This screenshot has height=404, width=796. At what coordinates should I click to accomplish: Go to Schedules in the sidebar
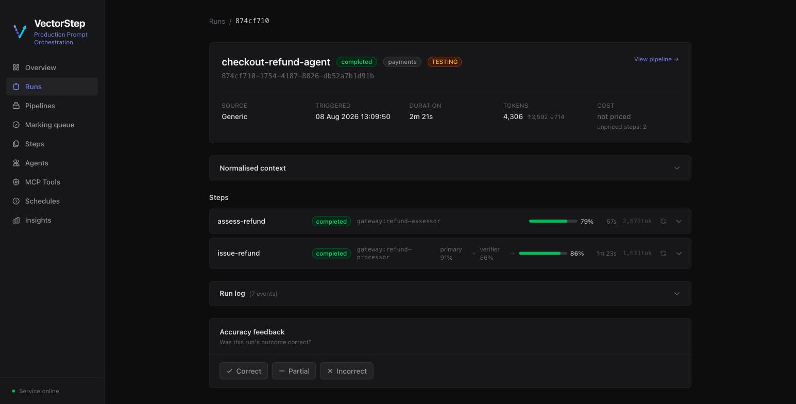52,201
